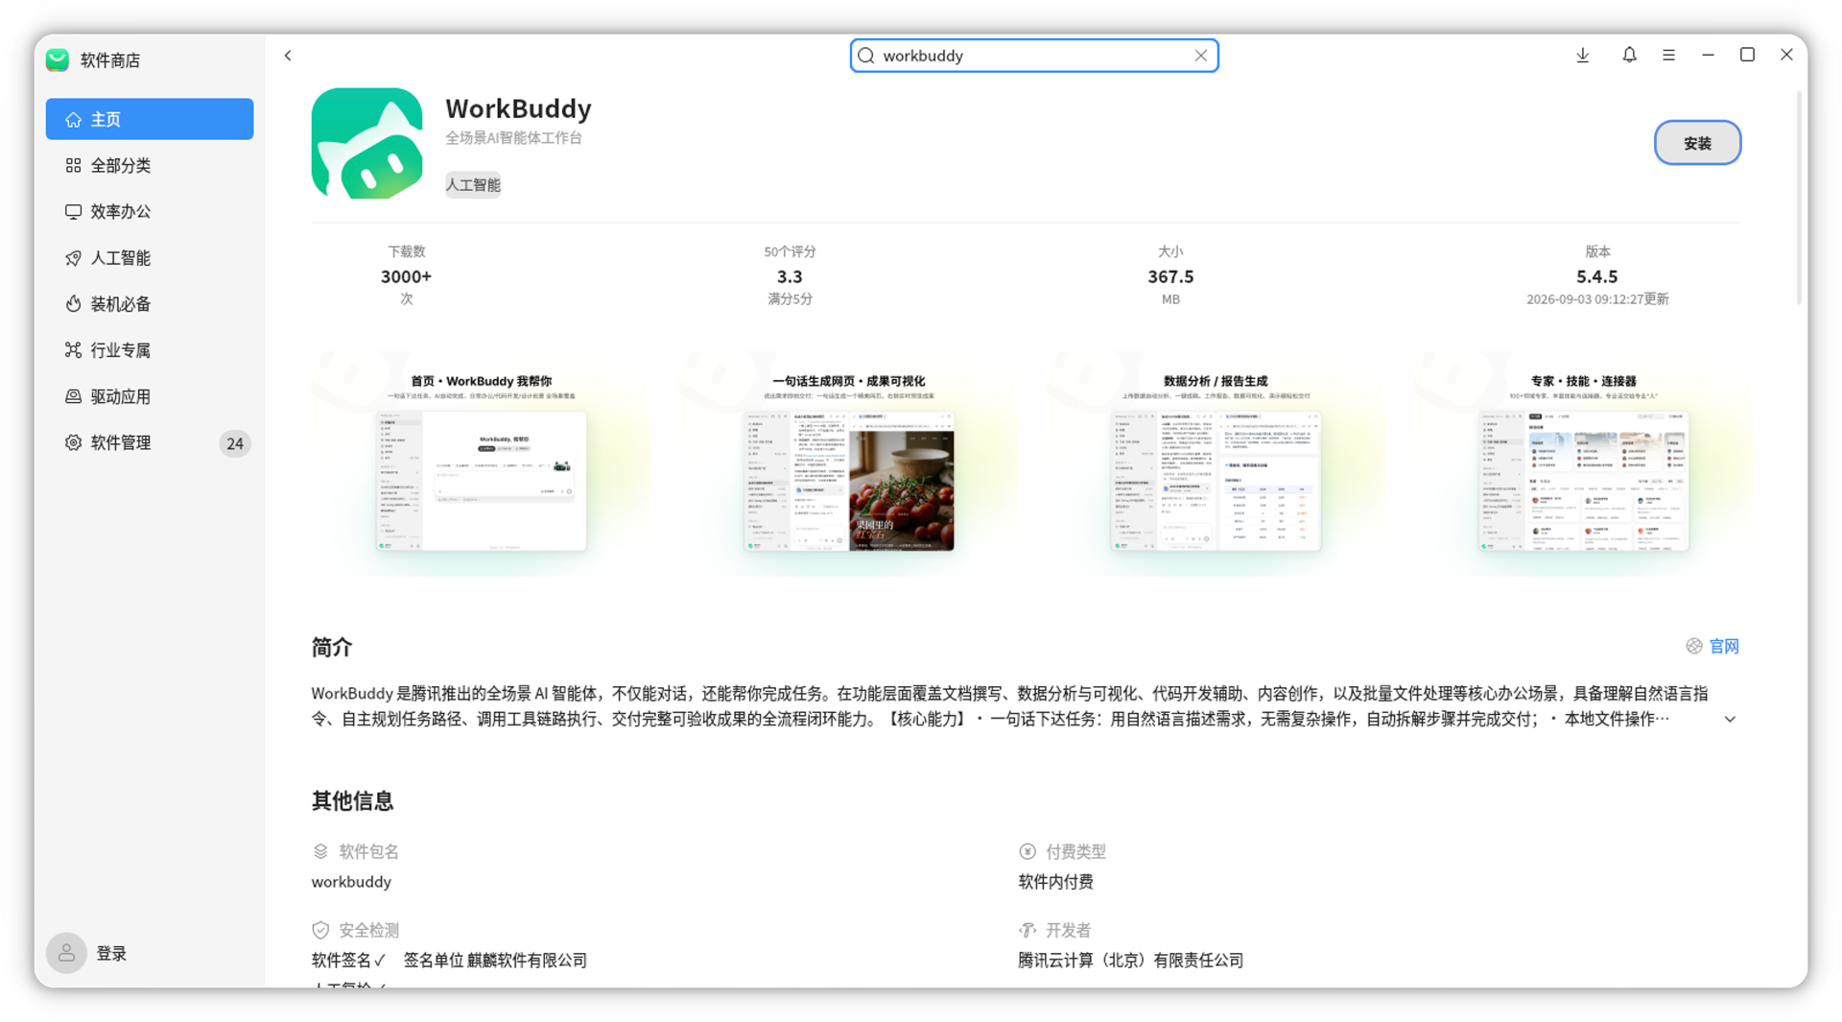This screenshot has width=1842, height=1022.
Task: Click the 人工智能 category tag
Action: [x=473, y=184]
